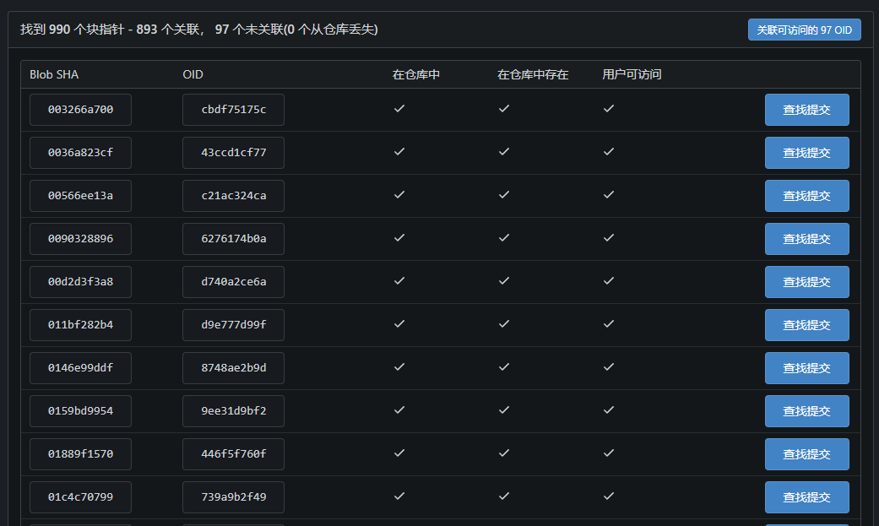Click 关联可访问的 97 OID button
Screen dimensions: 879x526
[804, 30]
